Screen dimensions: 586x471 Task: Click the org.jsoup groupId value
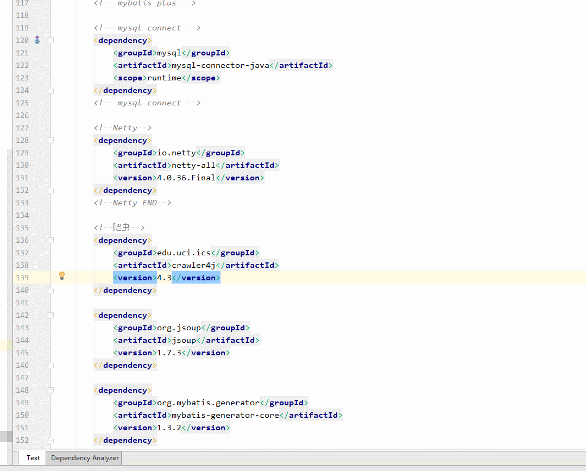coord(179,328)
